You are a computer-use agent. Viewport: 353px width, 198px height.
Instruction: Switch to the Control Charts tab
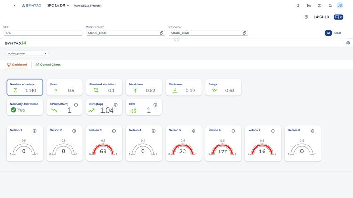coord(48,65)
